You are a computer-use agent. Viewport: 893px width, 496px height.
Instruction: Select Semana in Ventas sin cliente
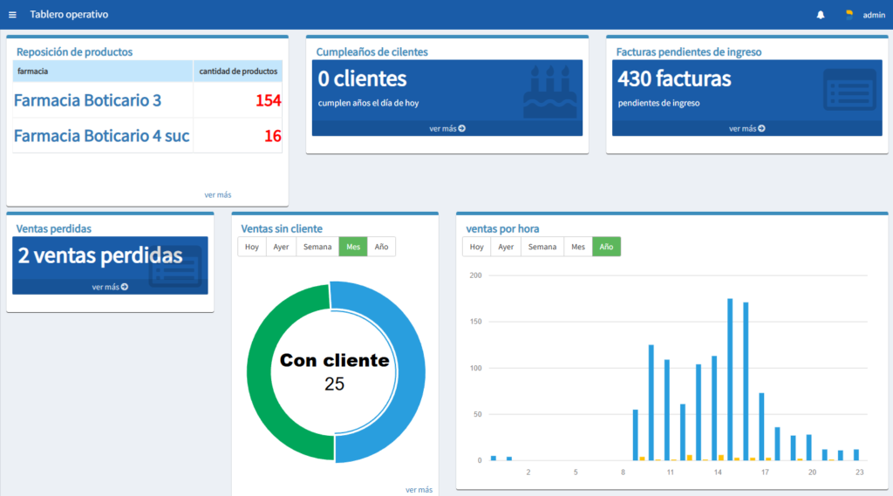pyautogui.click(x=317, y=247)
